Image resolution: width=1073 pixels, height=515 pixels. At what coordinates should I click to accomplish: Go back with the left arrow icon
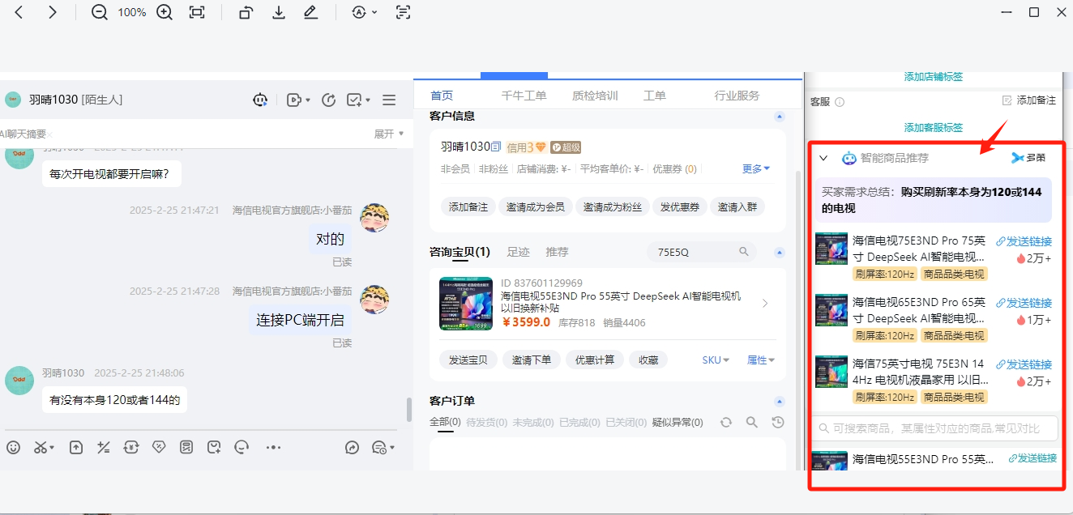coord(19,12)
